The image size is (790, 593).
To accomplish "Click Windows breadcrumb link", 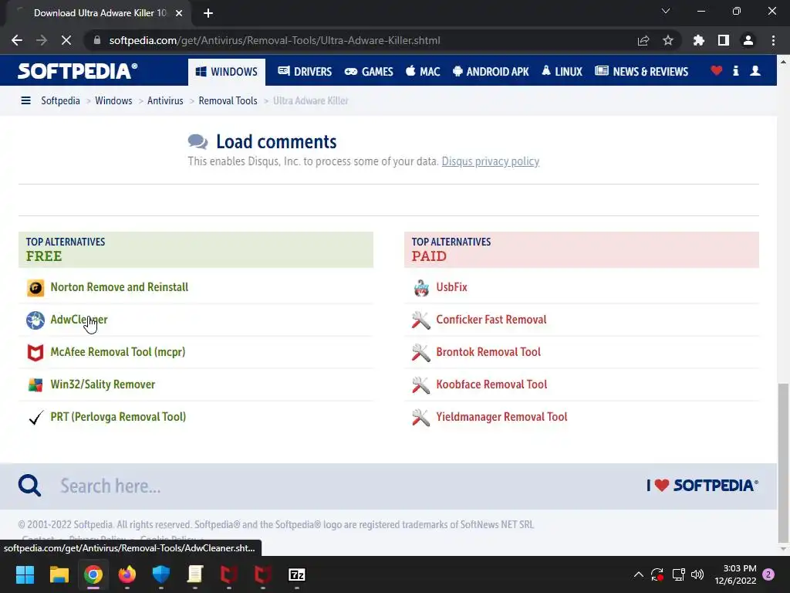I will tap(113, 101).
